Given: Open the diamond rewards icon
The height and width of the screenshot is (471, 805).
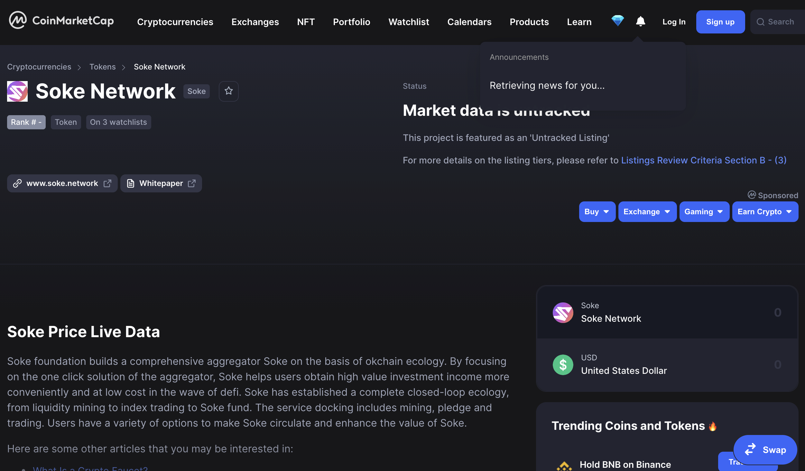Looking at the screenshot, I should [617, 21].
